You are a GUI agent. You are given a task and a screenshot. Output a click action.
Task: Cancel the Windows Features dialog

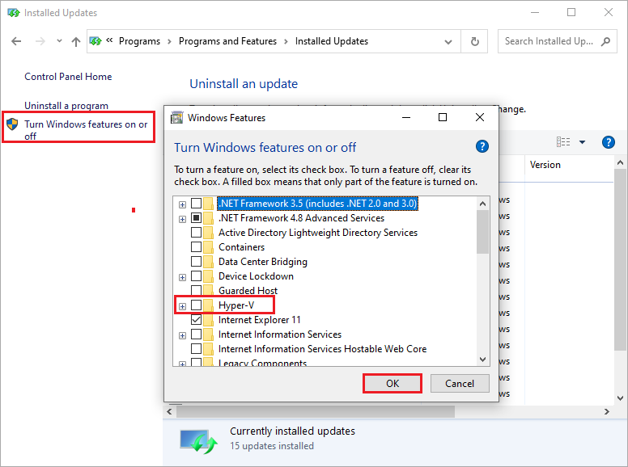coord(460,384)
